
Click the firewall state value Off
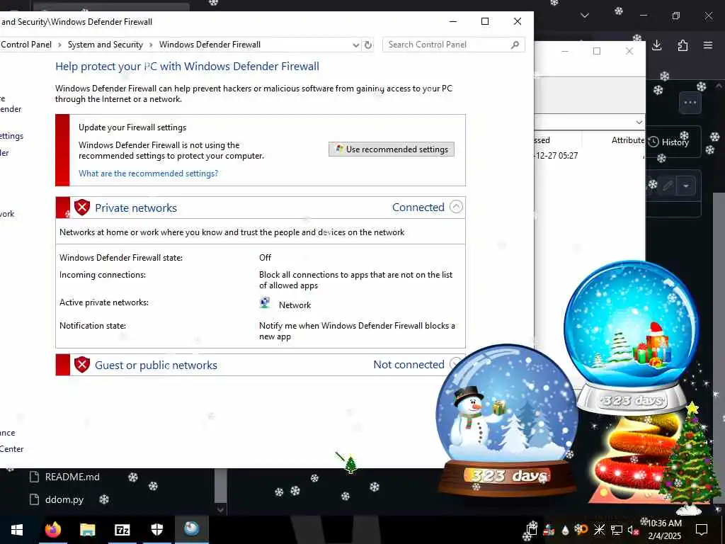pyautogui.click(x=265, y=257)
